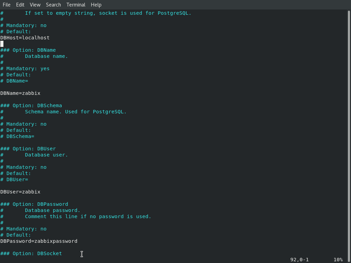Click the '### Option: DBSchema' comment line
The width and height of the screenshot is (351, 263).
coord(31,105)
